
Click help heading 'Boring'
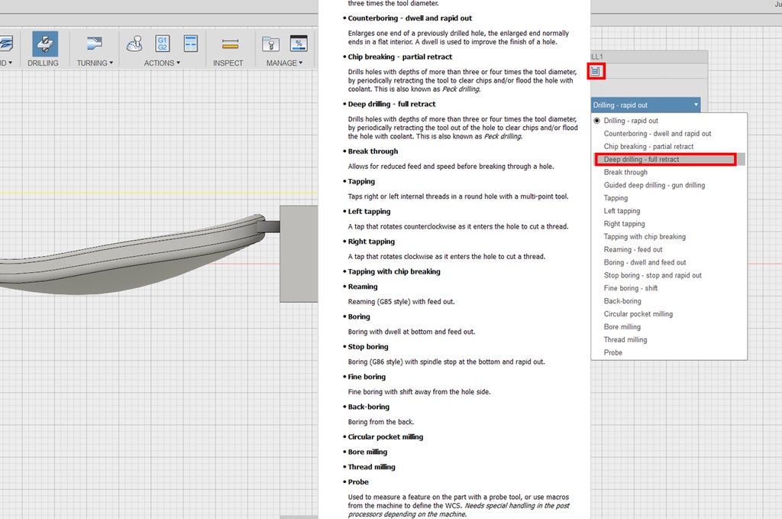tap(359, 317)
